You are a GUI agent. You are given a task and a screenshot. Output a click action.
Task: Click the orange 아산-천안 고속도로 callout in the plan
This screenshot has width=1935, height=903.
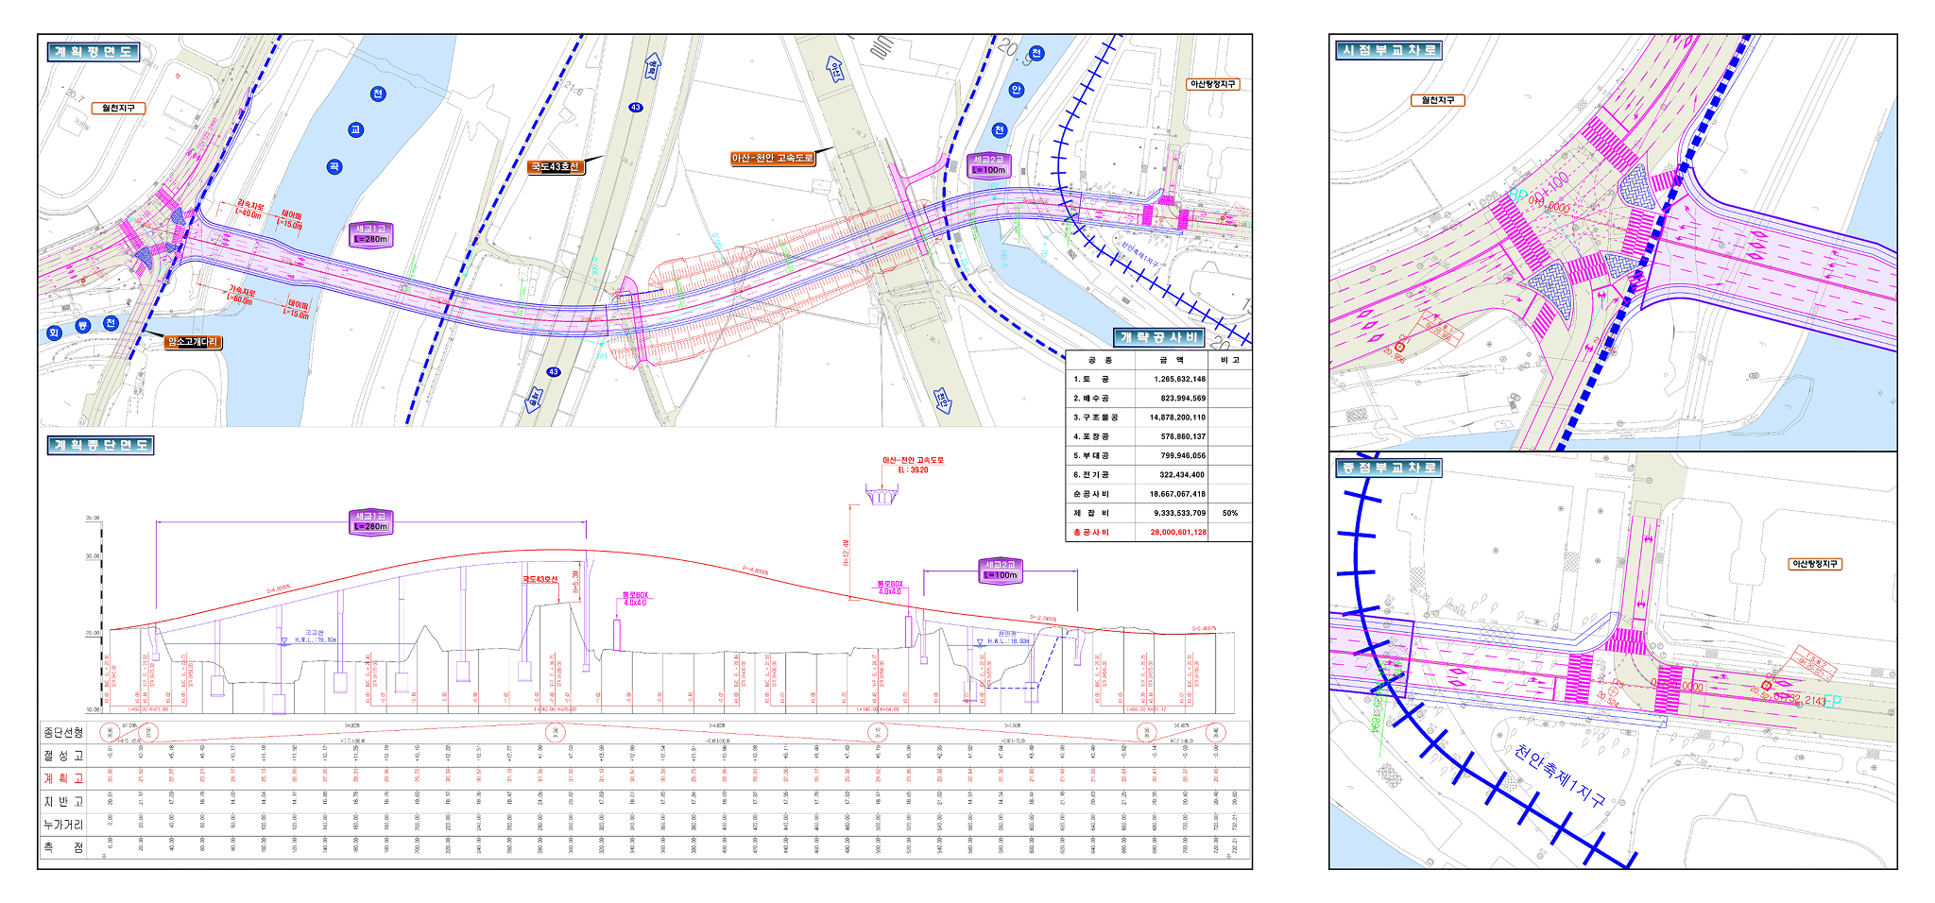(773, 158)
